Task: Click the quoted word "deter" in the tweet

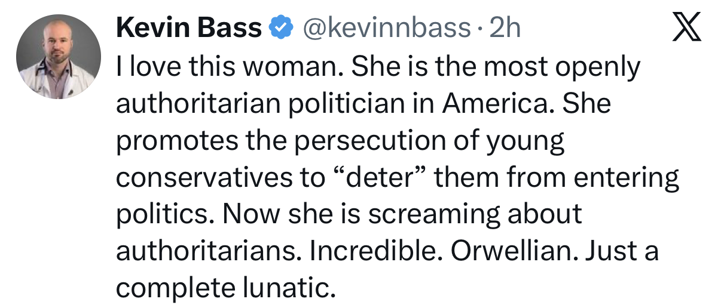Action: click(x=379, y=178)
